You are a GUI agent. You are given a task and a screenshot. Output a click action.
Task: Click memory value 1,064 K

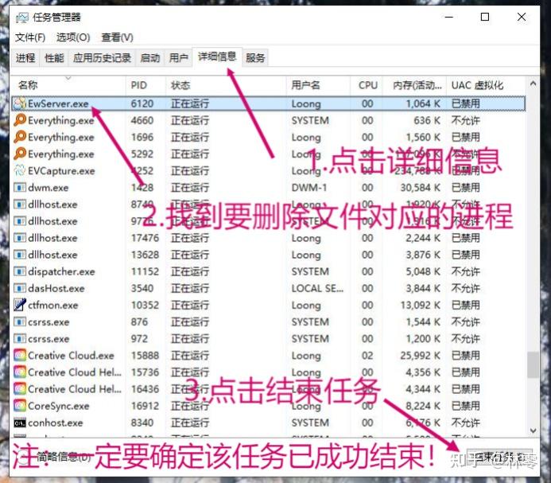click(424, 103)
